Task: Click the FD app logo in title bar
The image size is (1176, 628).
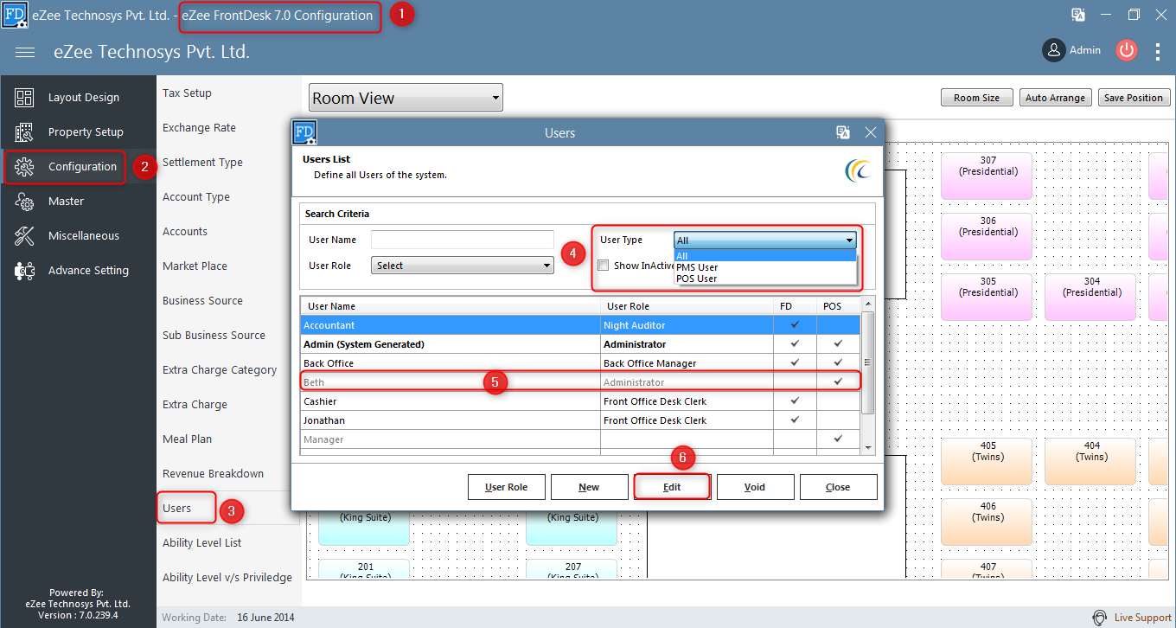Action: 14,15
